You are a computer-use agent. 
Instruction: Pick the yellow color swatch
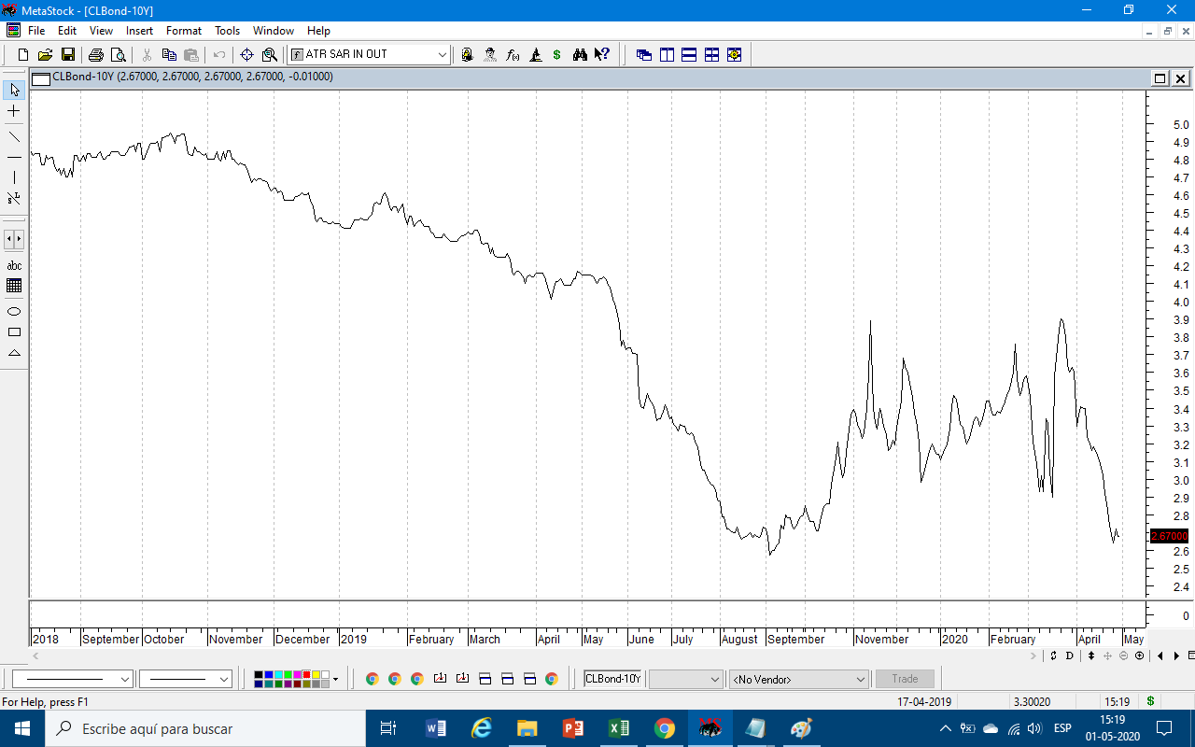coord(315,675)
